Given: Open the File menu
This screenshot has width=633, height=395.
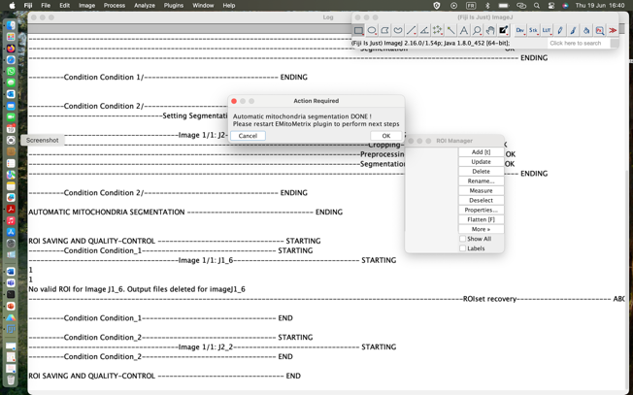Looking at the screenshot, I should (x=46, y=5).
